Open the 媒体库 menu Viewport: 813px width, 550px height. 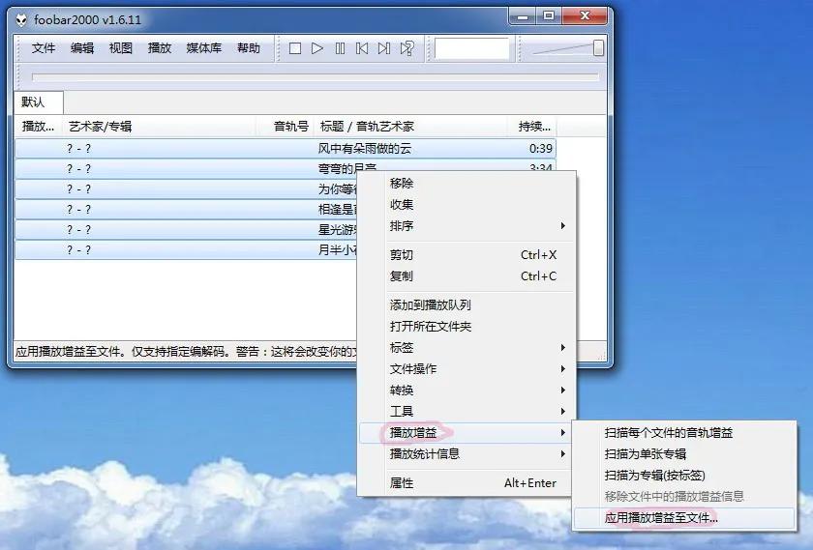pos(204,48)
